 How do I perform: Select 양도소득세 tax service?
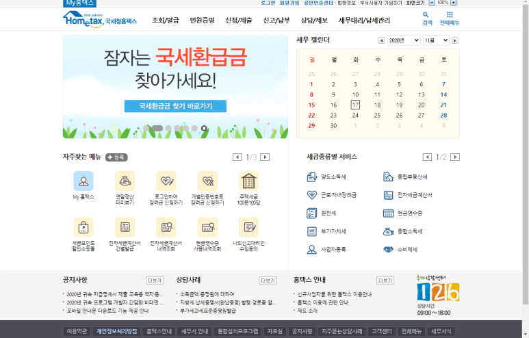click(x=326, y=177)
